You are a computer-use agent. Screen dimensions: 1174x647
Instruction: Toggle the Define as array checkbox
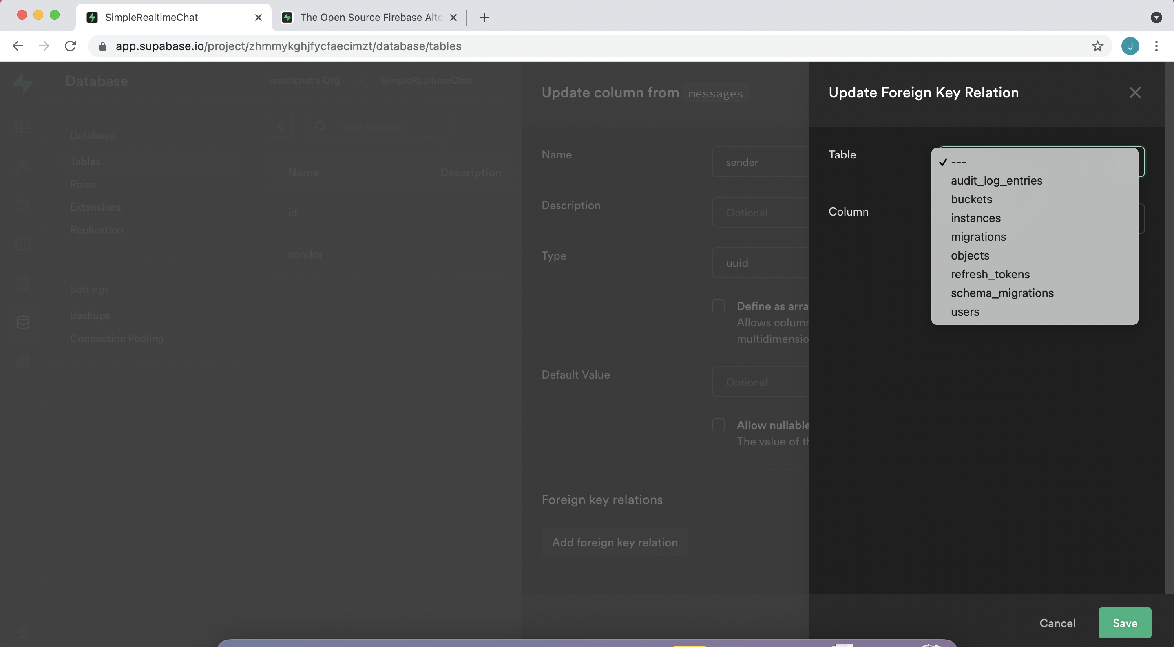coord(718,306)
